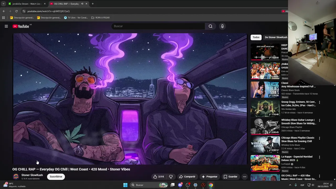Open the YouTube hamburger guide menu
This screenshot has width=336, height=189.
(6, 26)
